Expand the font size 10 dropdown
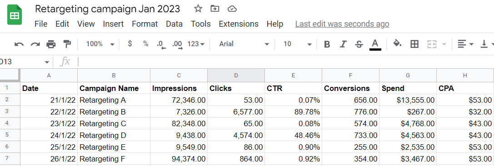This screenshot has width=494, height=166. pos(297,44)
